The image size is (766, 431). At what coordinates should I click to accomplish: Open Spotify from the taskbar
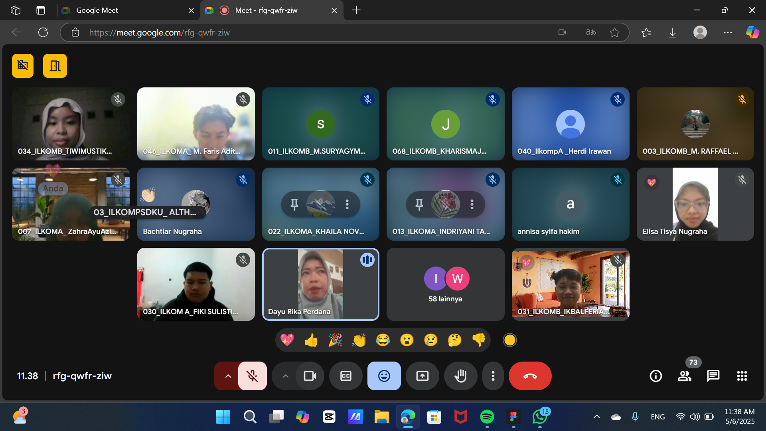(x=487, y=417)
